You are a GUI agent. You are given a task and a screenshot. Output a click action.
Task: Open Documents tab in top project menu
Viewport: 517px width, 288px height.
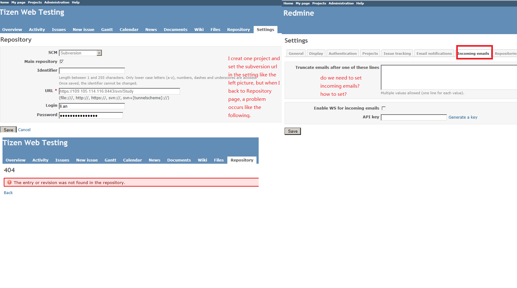pos(175,29)
